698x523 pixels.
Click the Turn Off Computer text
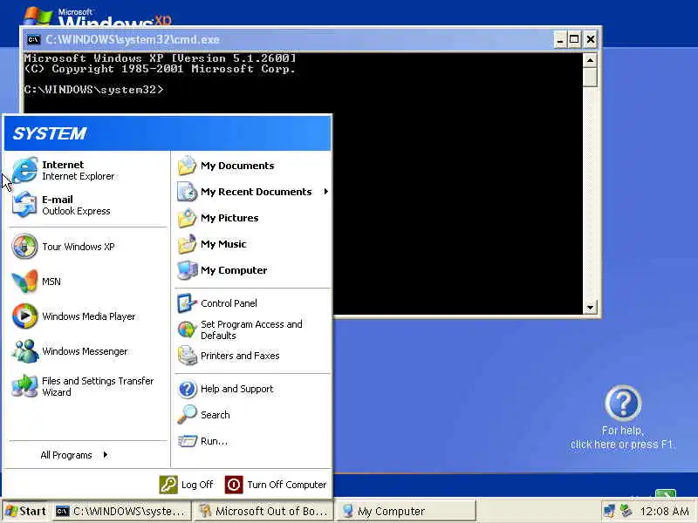click(287, 485)
